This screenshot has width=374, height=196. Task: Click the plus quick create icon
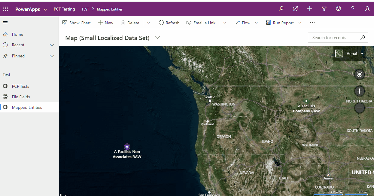[310, 9]
